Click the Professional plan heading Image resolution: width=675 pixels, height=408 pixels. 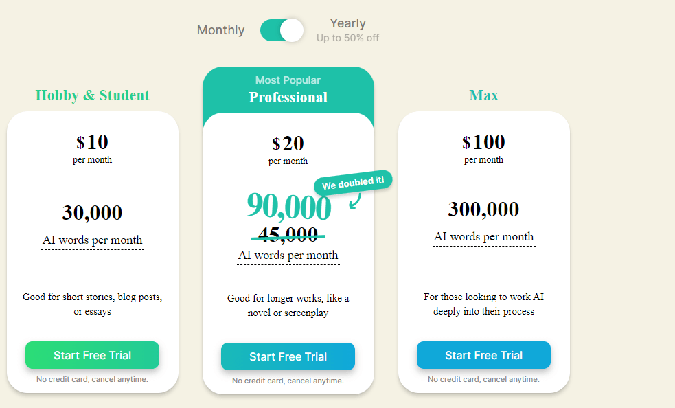click(x=288, y=98)
